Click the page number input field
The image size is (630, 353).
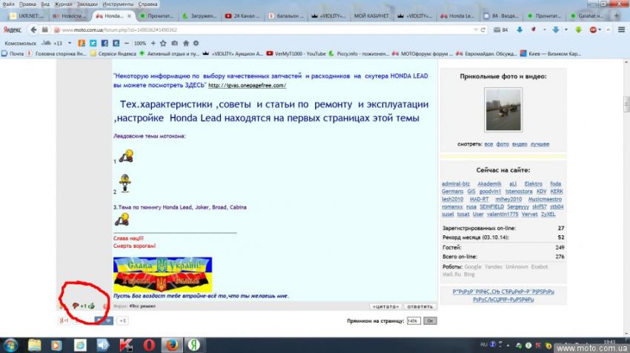pyautogui.click(x=414, y=321)
